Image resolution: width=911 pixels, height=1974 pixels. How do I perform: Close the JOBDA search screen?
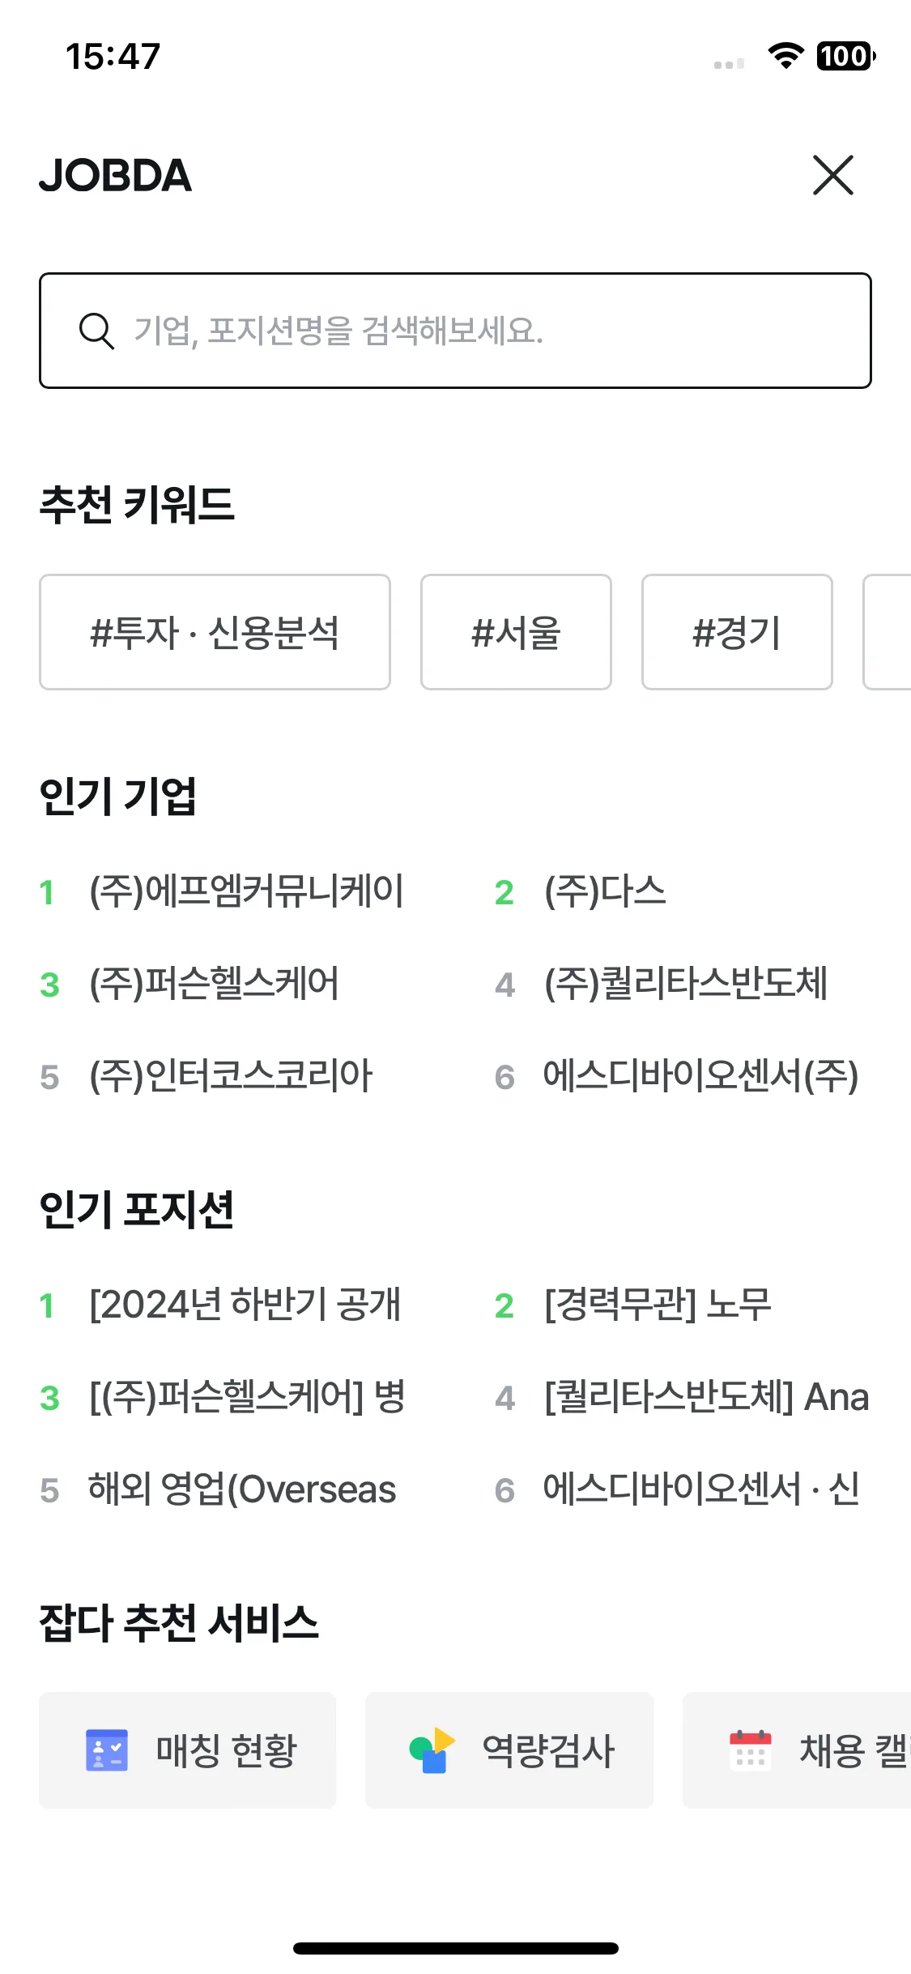833,175
